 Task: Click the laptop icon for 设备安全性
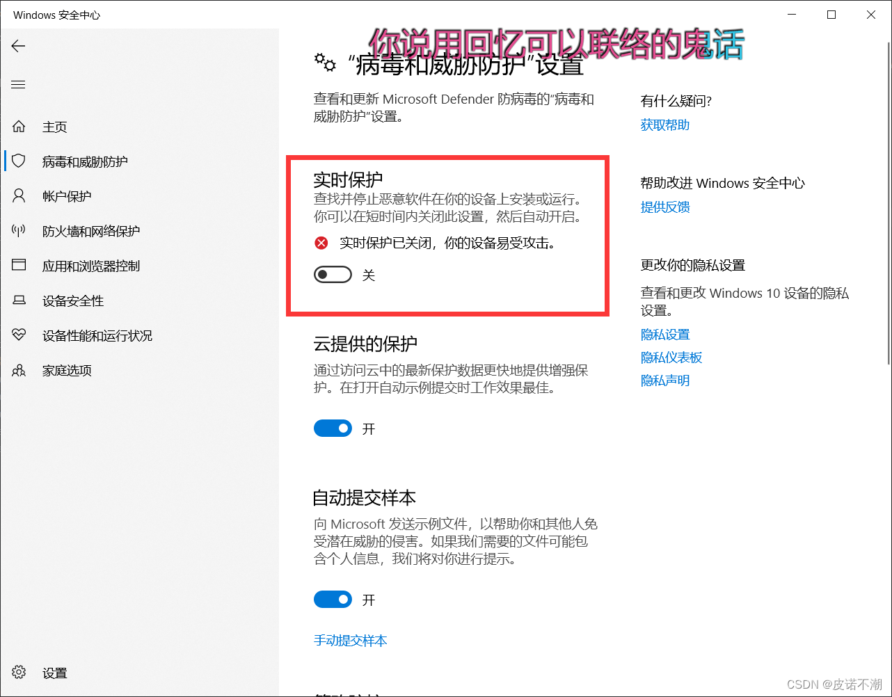pos(19,301)
